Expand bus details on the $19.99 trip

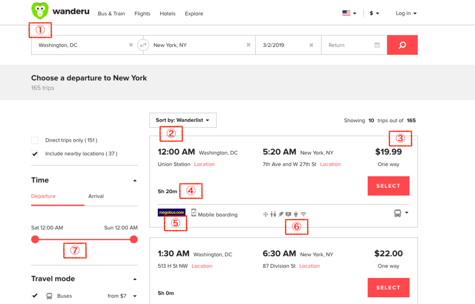coord(401,213)
